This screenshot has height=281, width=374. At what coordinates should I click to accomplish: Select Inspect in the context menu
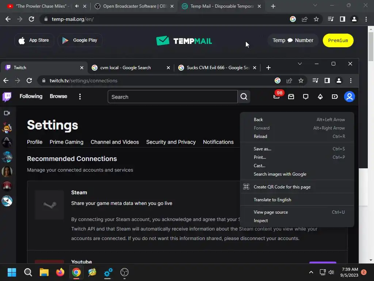(x=297, y=221)
